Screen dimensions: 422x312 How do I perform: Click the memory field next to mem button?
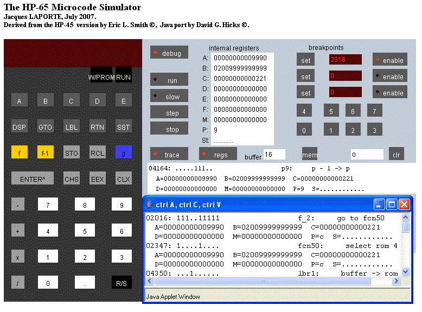[367, 155]
